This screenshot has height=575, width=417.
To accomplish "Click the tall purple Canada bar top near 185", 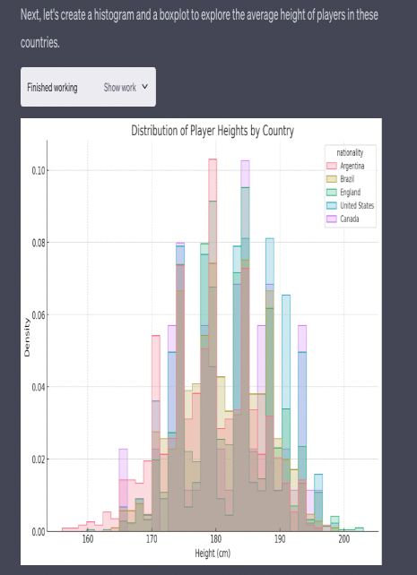I will pos(245,174).
